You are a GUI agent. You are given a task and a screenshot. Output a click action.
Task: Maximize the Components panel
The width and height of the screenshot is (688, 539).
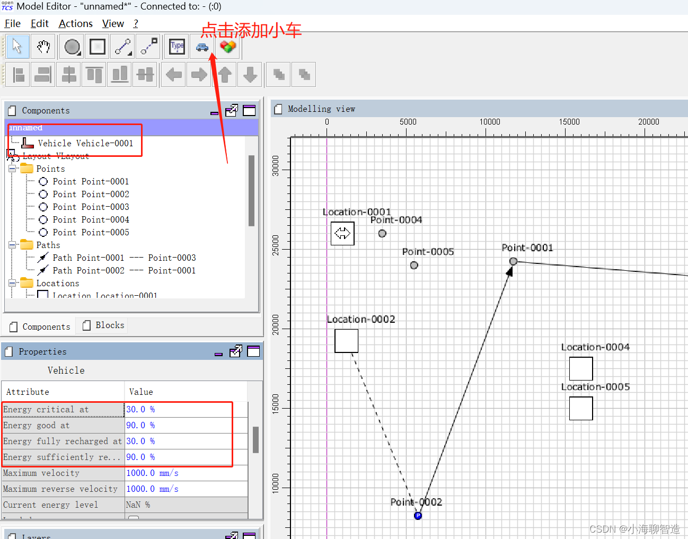[249, 110]
